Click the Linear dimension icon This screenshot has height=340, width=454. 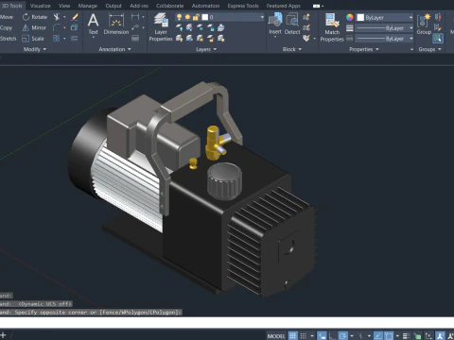coord(135,17)
